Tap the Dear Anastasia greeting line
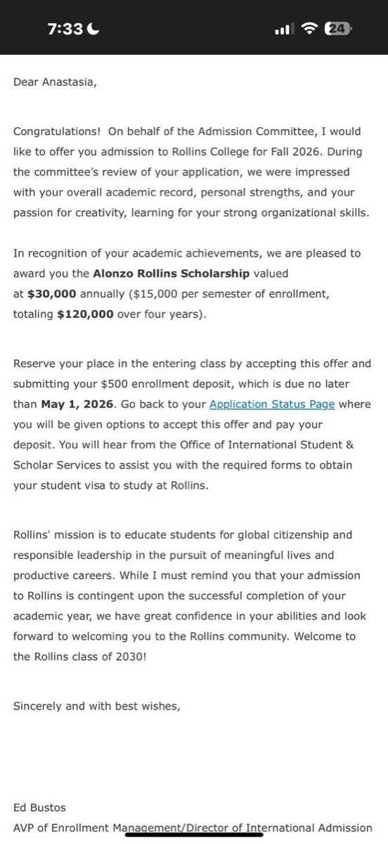 point(55,82)
